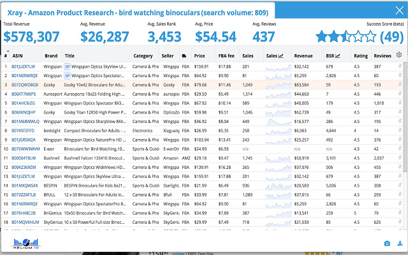Open column settings gear icon

[x=399, y=55]
